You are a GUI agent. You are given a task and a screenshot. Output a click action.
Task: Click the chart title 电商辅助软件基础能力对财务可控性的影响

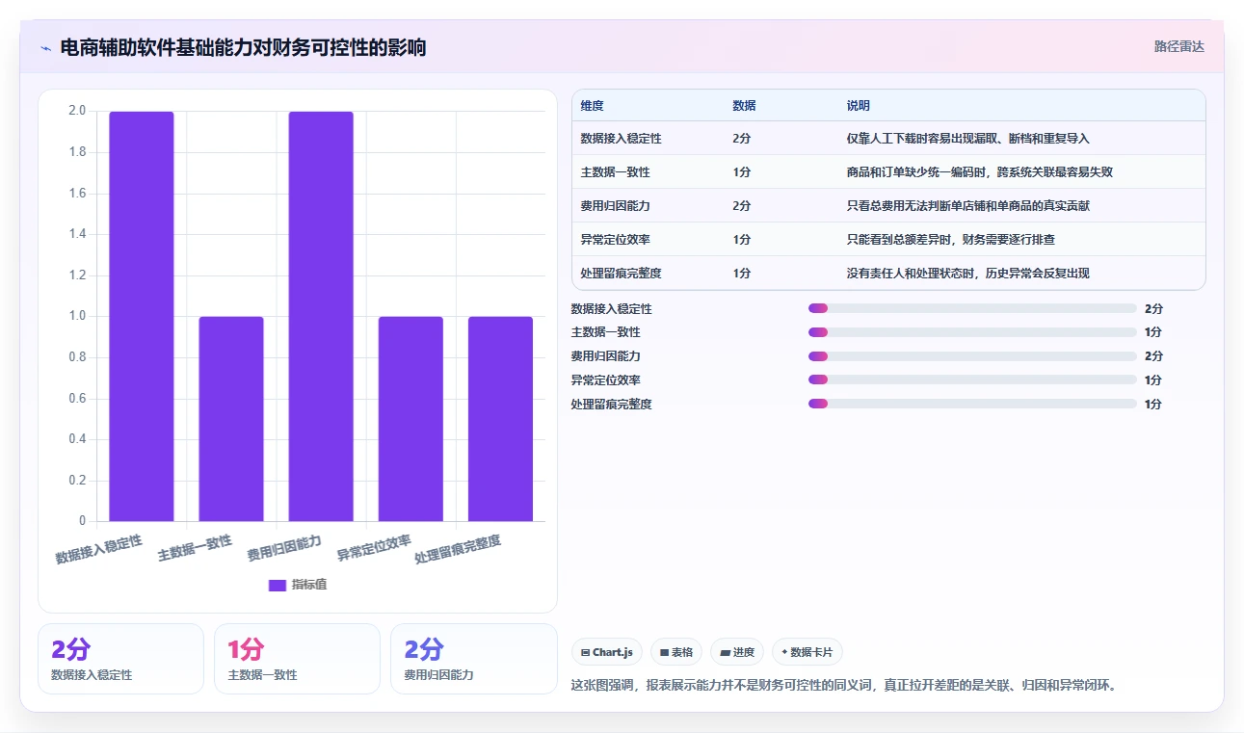point(243,48)
